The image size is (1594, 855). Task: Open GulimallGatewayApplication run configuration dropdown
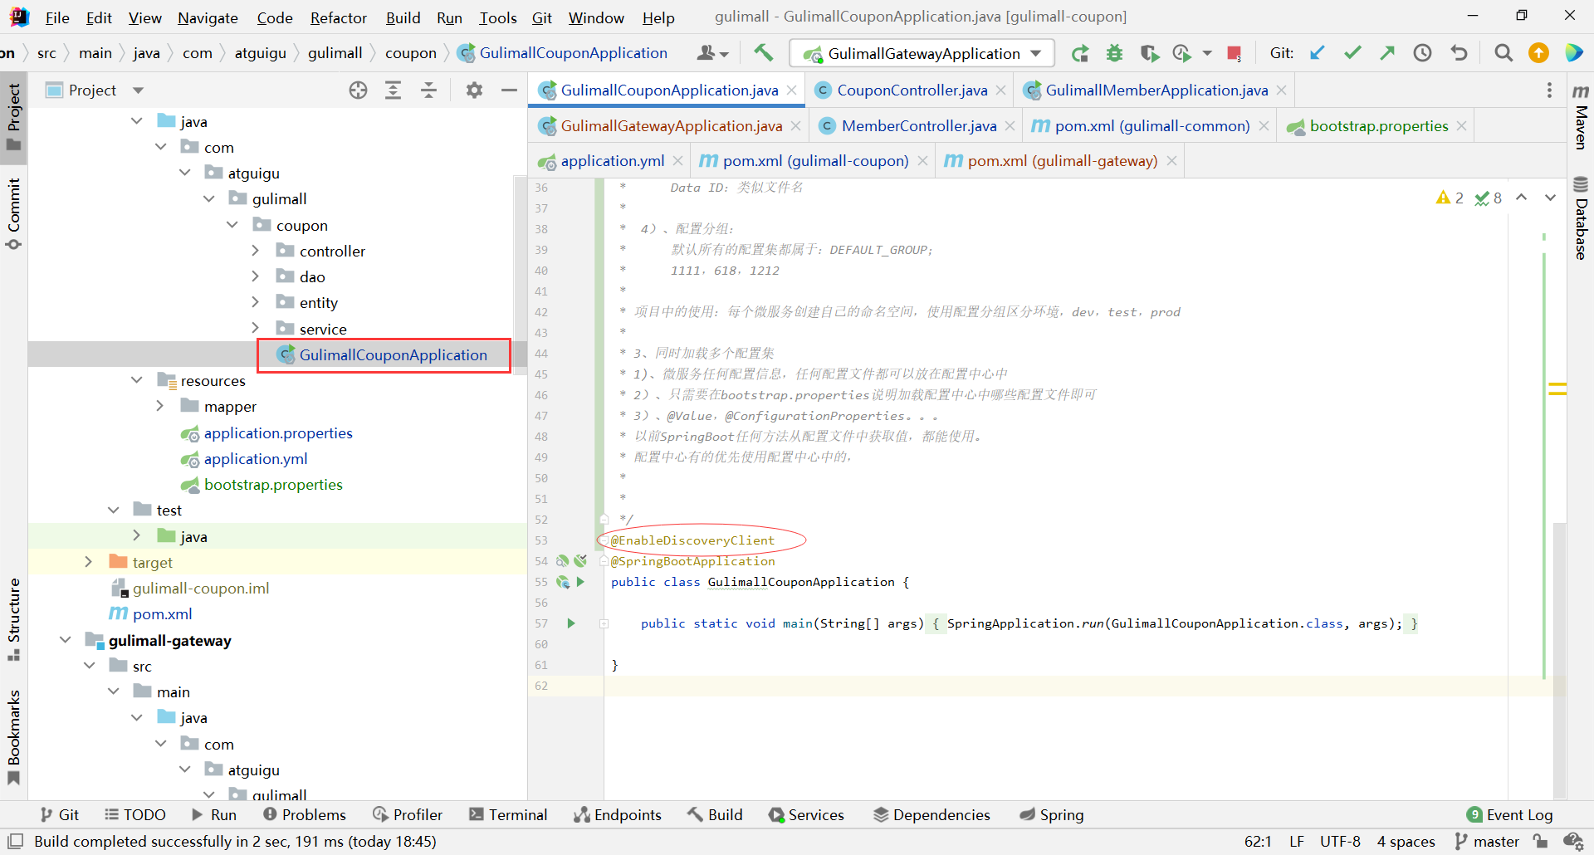(922, 53)
